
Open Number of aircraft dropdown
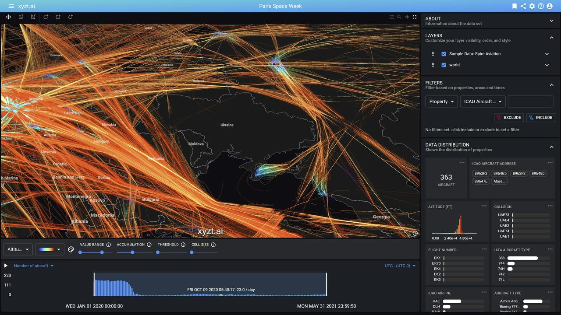[x=34, y=266]
